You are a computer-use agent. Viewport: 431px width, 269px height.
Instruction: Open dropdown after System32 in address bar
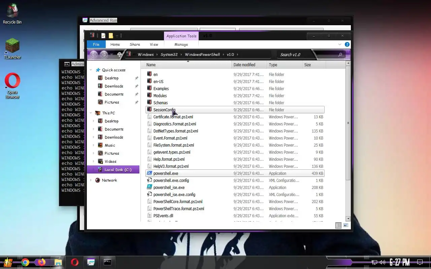coord(181,54)
